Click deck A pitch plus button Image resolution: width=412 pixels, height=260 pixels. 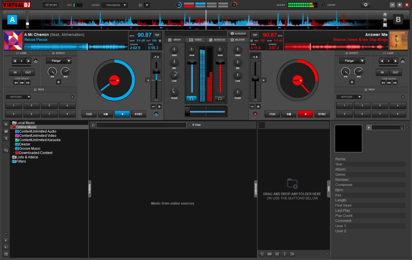click(159, 107)
